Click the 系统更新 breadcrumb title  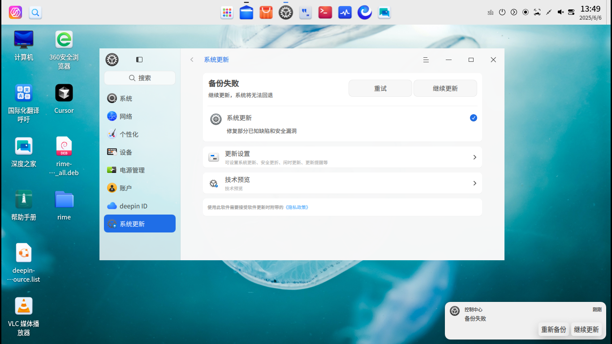pyautogui.click(x=216, y=60)
